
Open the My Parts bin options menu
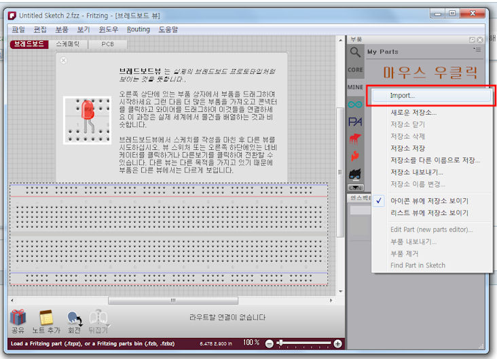point(477,50)
